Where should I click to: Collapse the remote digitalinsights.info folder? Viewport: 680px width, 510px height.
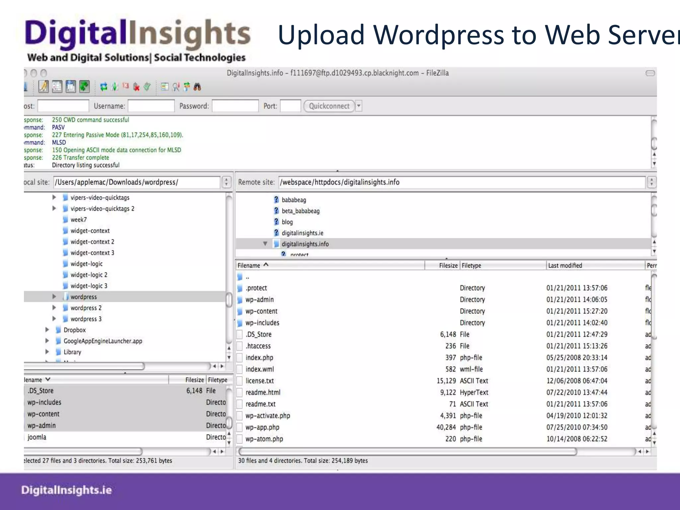(265, 244)
